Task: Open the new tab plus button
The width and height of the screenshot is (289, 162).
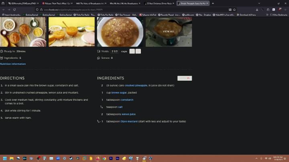Action: click(213, 3)
